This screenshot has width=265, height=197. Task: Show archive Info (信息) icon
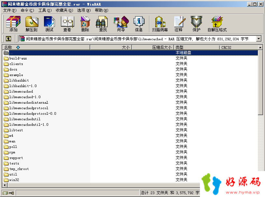pos(139,24)
